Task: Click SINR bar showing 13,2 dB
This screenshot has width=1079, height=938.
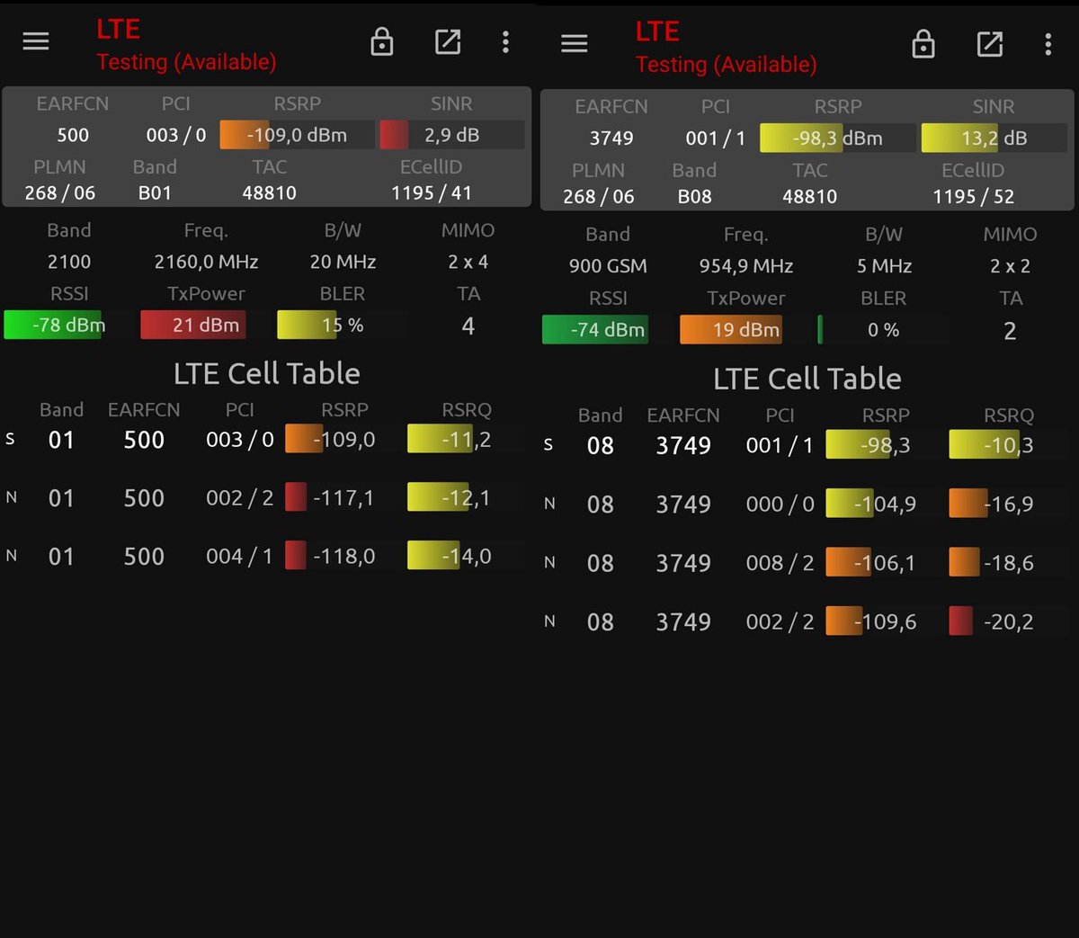Action: (994, 138)
